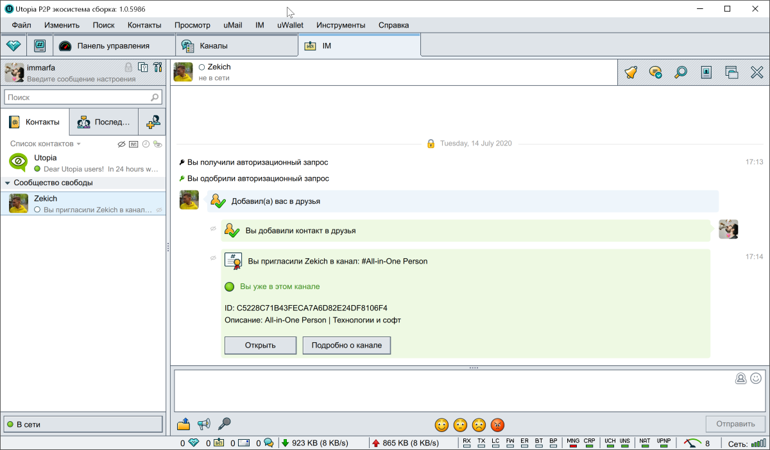Collapse the Сообщество свободы group
This screenshot has width=770, height=450.
coord(8,183)
